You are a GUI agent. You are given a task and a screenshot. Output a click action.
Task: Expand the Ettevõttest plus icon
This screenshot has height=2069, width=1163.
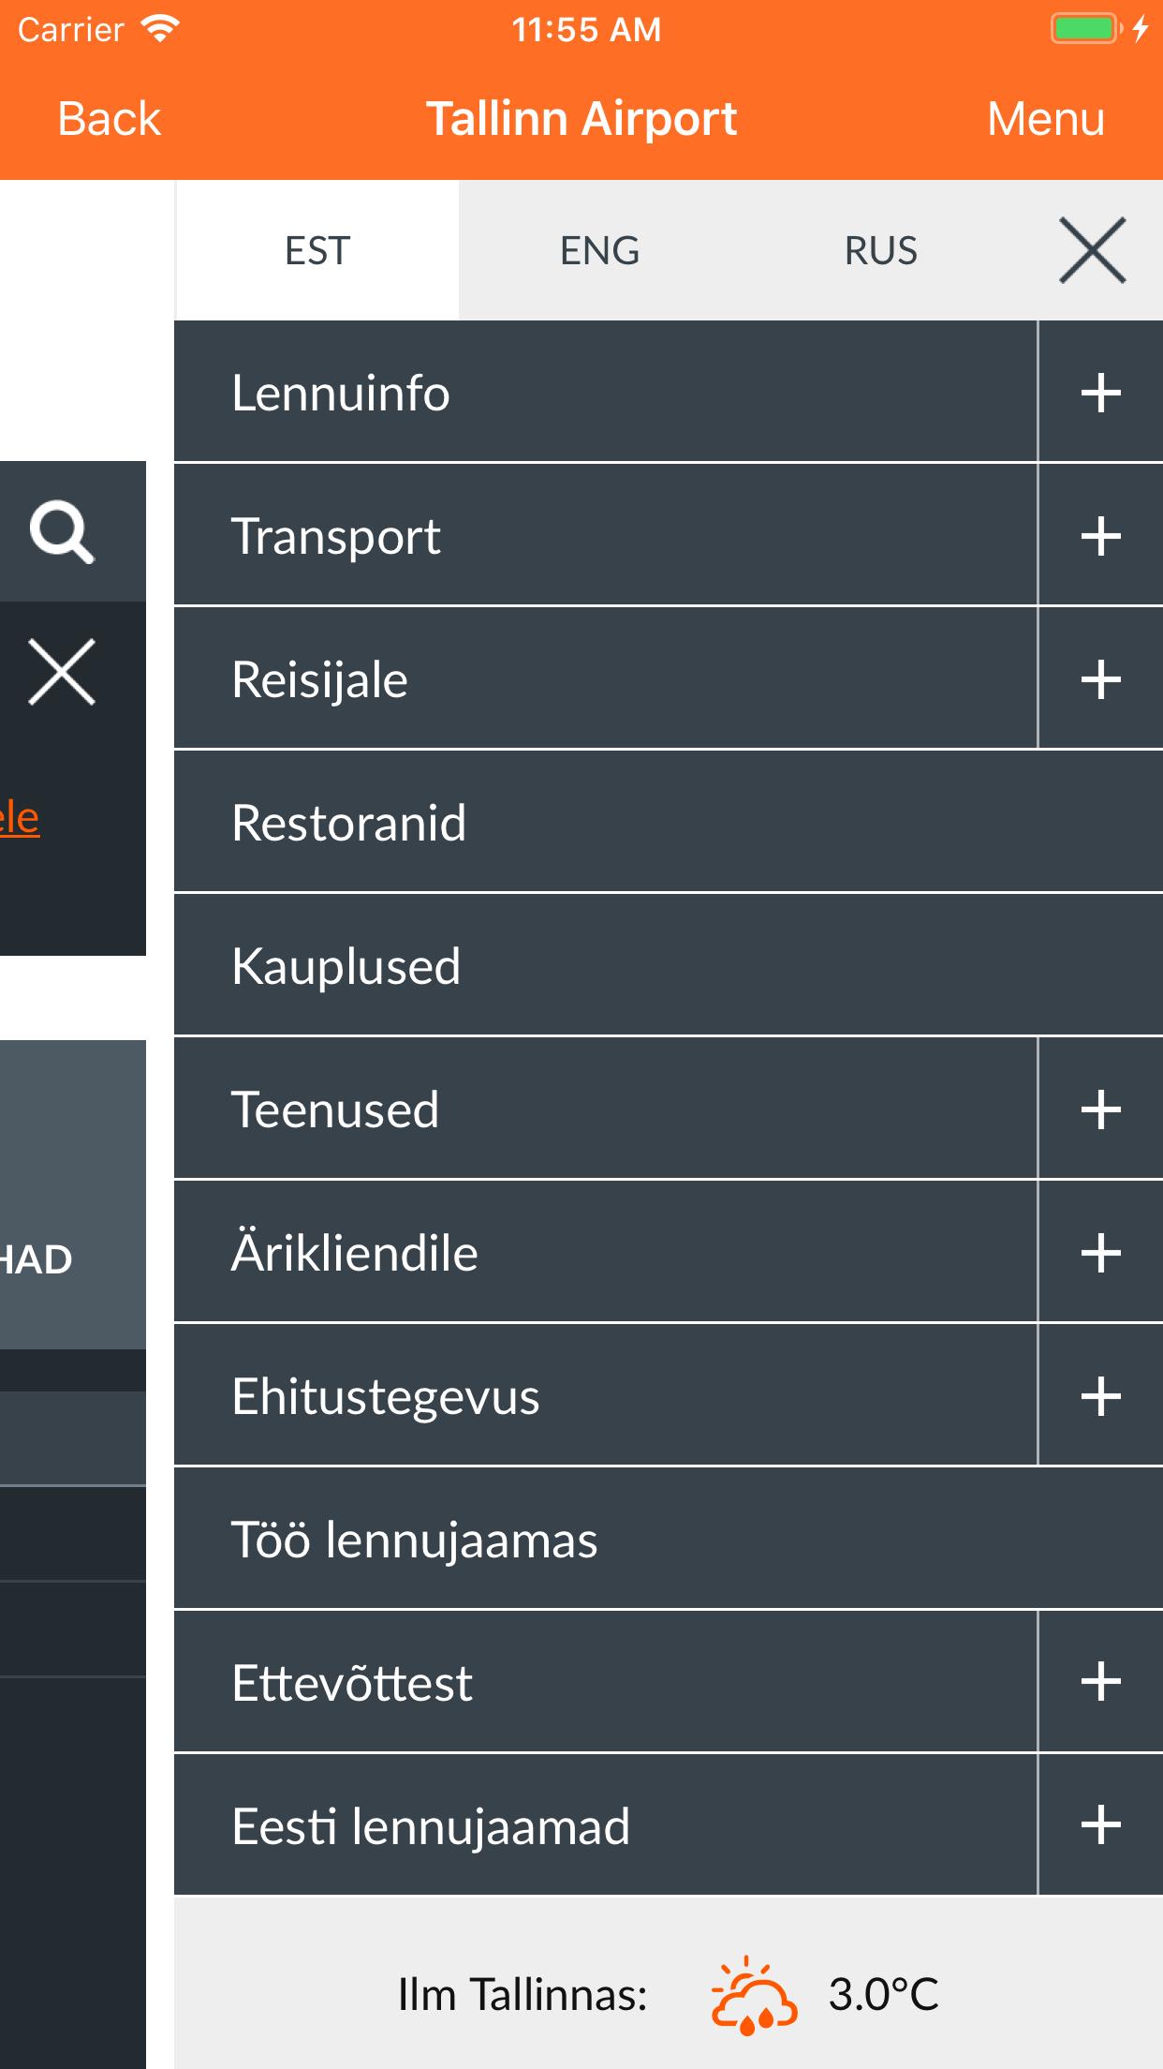click(1100, 1682)
